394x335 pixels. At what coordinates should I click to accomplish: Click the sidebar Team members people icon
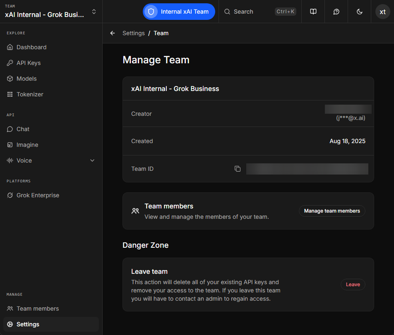[x=10, y=309]
